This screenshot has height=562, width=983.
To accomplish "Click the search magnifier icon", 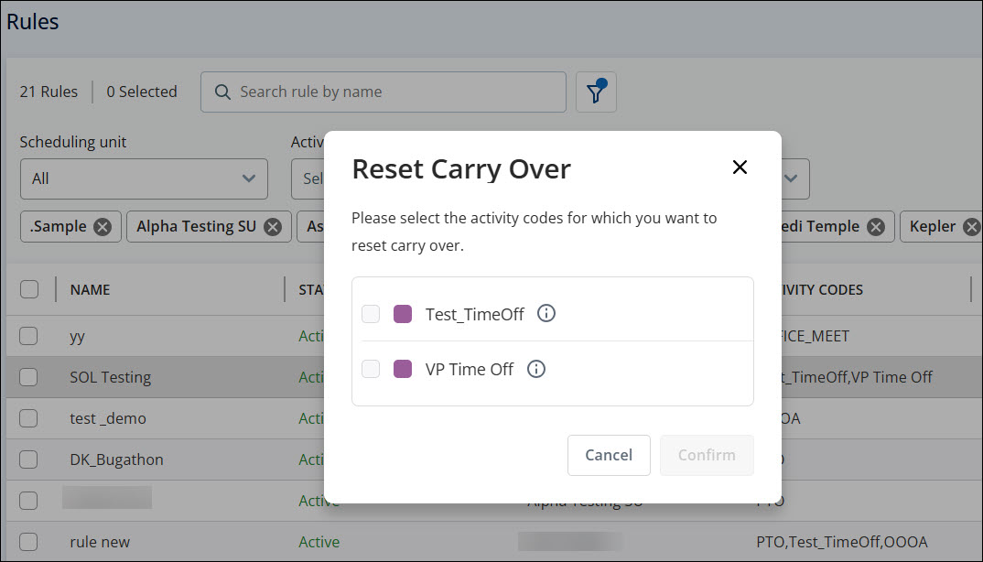I will 222,92.
